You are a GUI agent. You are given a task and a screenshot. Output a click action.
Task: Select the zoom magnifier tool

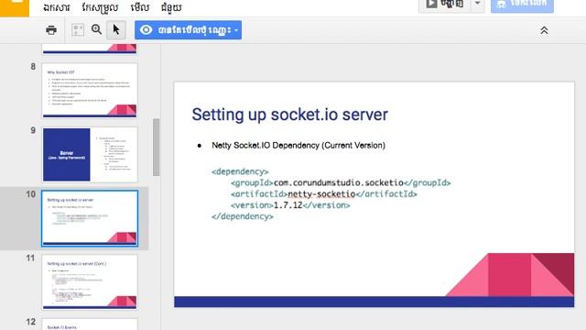[x=96, y=29]
